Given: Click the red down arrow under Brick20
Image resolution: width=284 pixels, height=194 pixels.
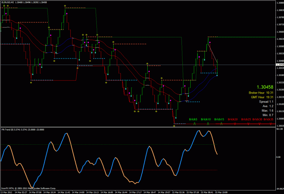Looking at the screenshot, I should pyautogui.click(x=235, y=124).
